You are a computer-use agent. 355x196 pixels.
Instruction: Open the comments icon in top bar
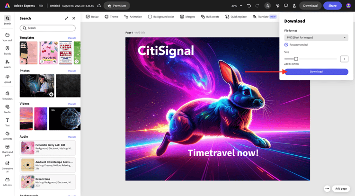click(x=286, y=6)
